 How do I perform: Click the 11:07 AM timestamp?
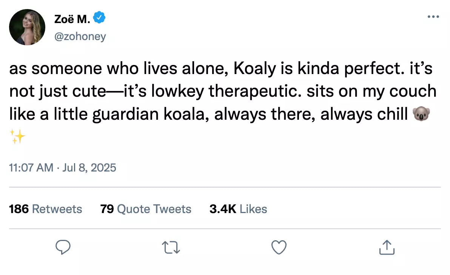[x=31, y=167]
